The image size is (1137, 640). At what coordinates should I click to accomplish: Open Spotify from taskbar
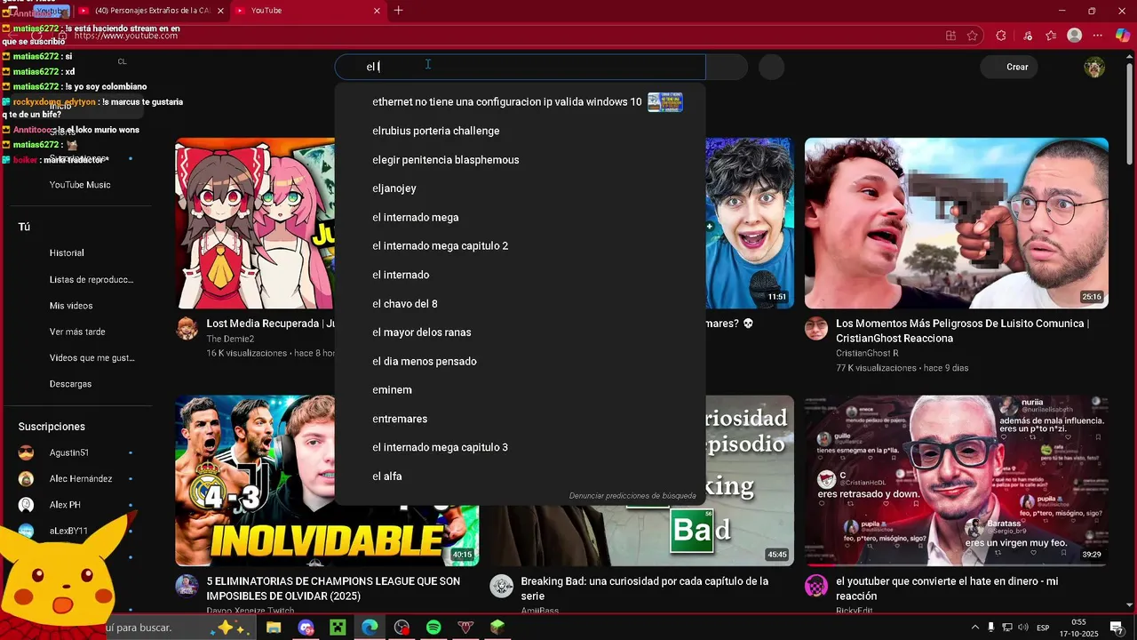click(433, 628)
